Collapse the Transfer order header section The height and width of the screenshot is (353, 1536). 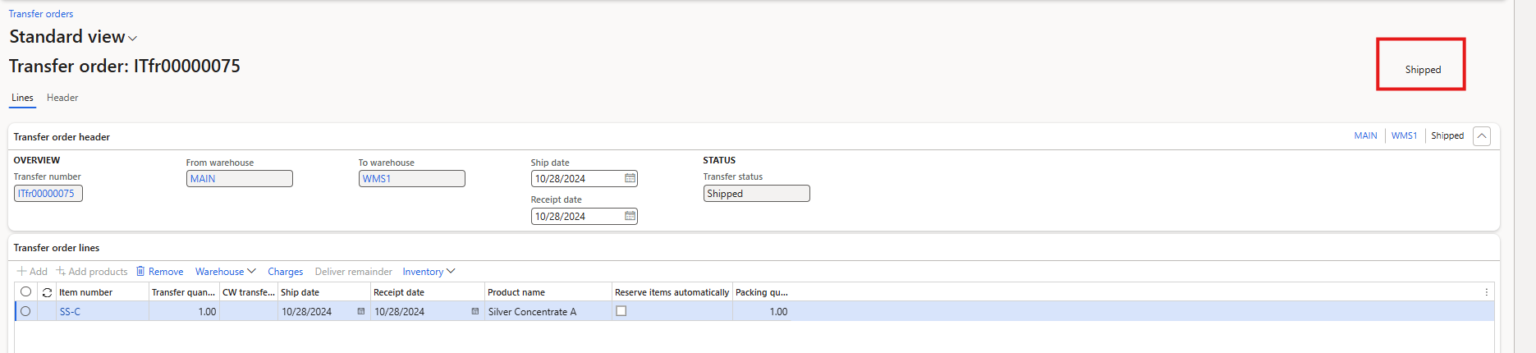click(x=1481, y=136)
